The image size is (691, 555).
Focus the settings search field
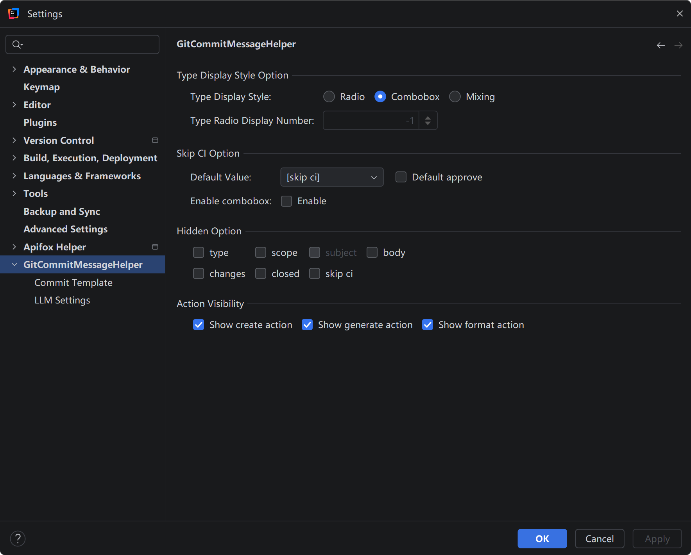point(82,45)
